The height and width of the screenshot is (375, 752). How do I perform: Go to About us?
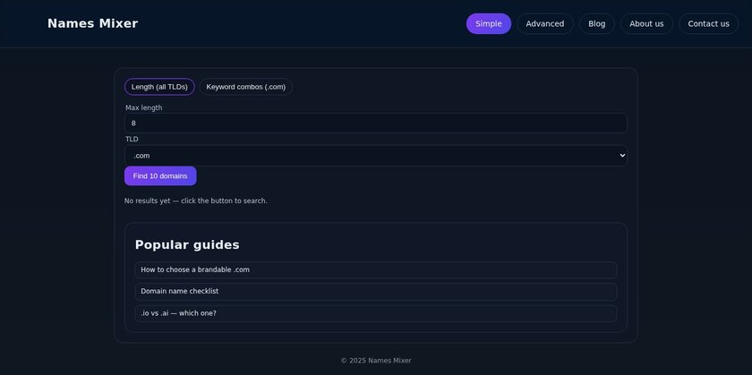pos(646,23)
